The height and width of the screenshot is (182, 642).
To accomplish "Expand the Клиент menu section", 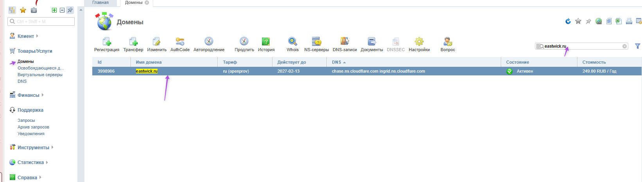I will coord(26,36).
